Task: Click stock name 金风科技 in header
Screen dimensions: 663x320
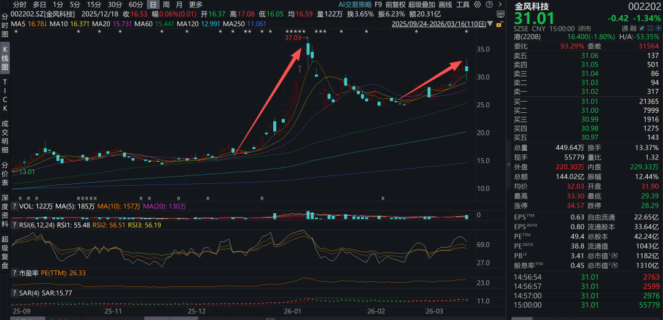Action: point(531,7)
